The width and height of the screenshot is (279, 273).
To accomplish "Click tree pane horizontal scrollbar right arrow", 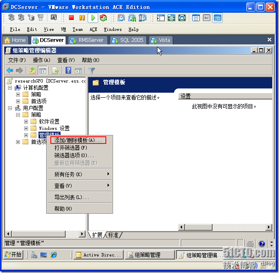I will click(x=82, y=234).
